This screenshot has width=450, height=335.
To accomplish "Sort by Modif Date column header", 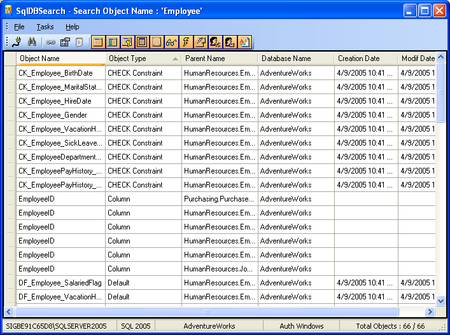I will 417,58.
